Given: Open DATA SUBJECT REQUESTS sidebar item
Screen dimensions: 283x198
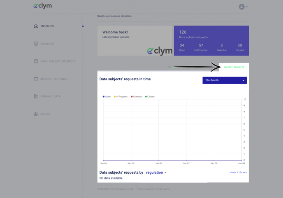Looking at the screenshot, I should [x=58, y=61].
